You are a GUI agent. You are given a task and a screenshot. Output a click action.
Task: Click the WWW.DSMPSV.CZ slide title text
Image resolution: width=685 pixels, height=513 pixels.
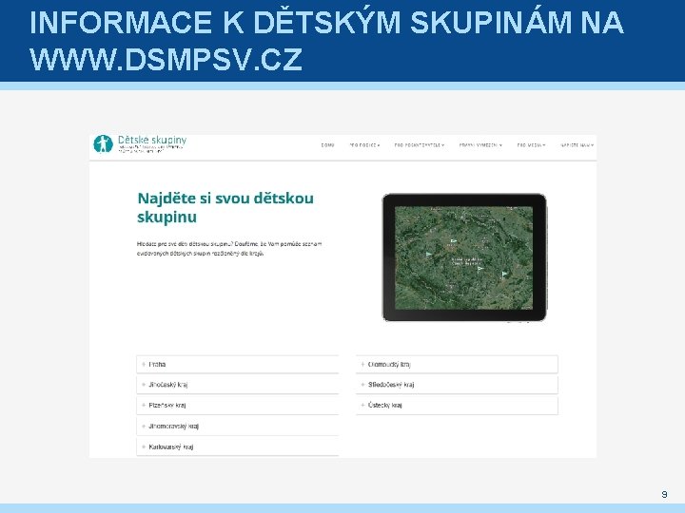coord(166,59)
